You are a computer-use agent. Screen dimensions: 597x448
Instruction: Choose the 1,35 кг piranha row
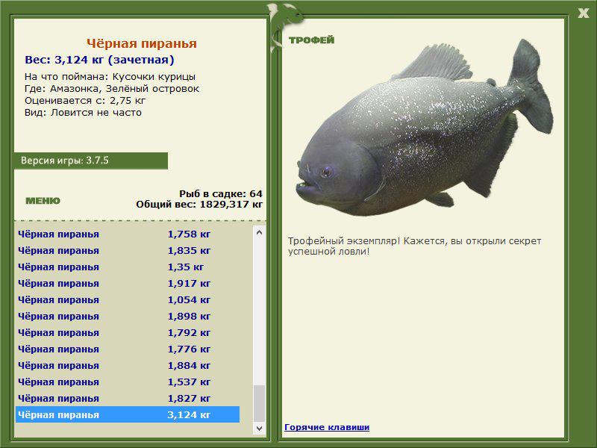click(127, 267)
